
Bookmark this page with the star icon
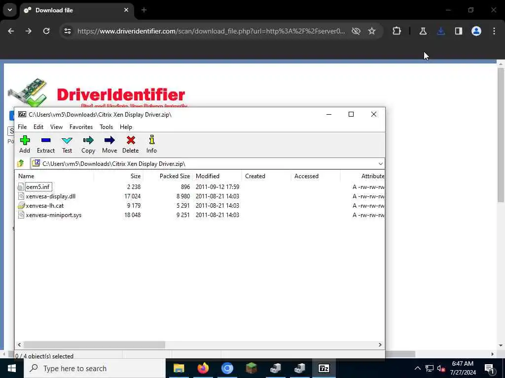click(x=372, y=31)
